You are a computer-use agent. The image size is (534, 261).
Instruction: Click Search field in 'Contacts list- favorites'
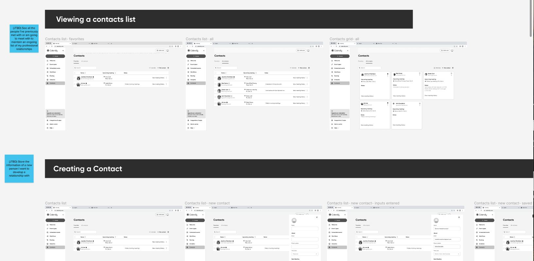(x=85, y=68)
